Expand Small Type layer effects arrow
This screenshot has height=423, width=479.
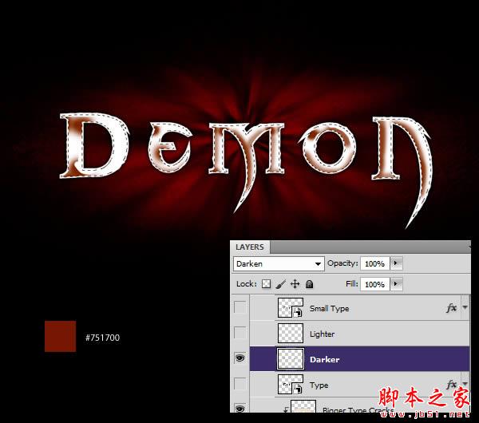[465, 307]
